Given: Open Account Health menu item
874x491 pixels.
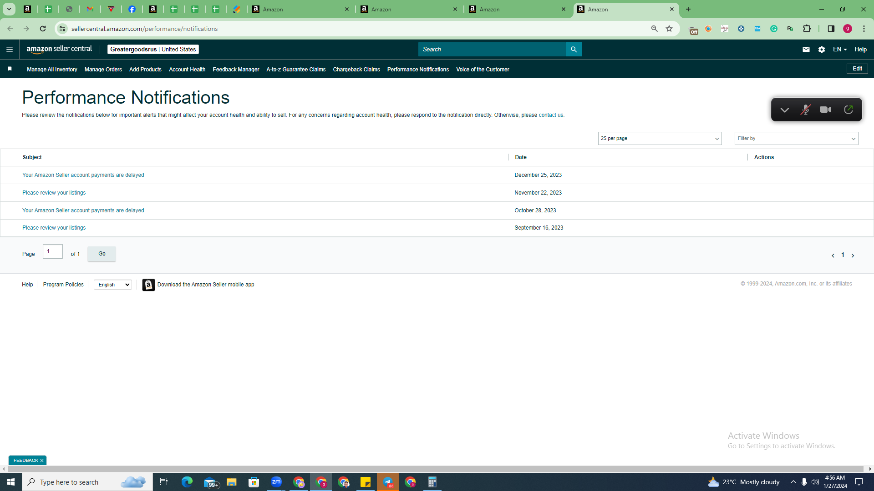Looking at the screenshot, I should click(x=187, y=70).
